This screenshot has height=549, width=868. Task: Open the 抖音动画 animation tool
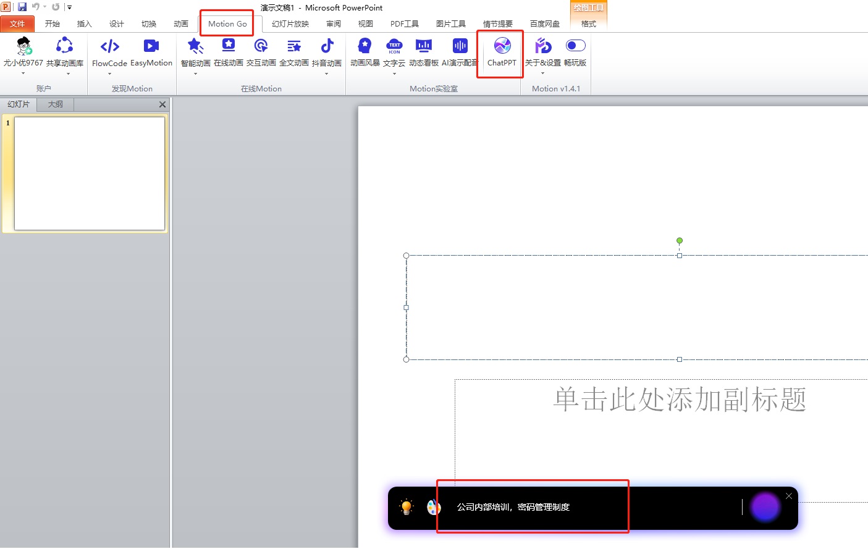tap(327, 52)
